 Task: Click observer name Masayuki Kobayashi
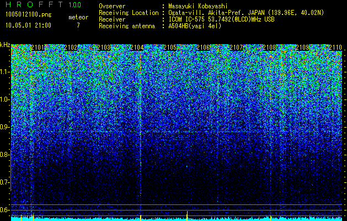pyautogui.click(x=198, y=6)
